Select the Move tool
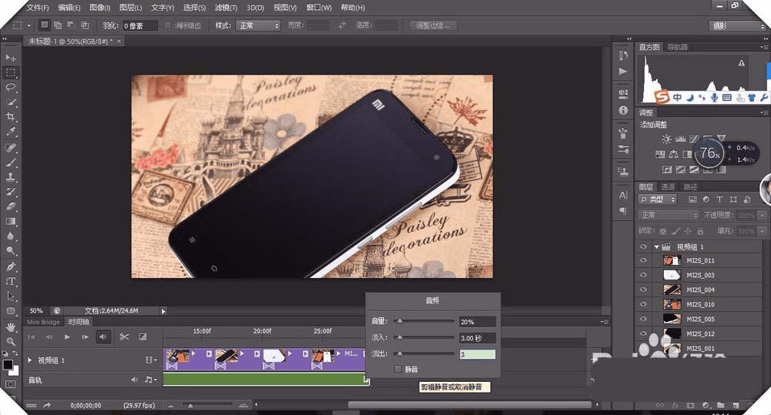This screenshot has height=415, width=771. [x=11, y=58]
